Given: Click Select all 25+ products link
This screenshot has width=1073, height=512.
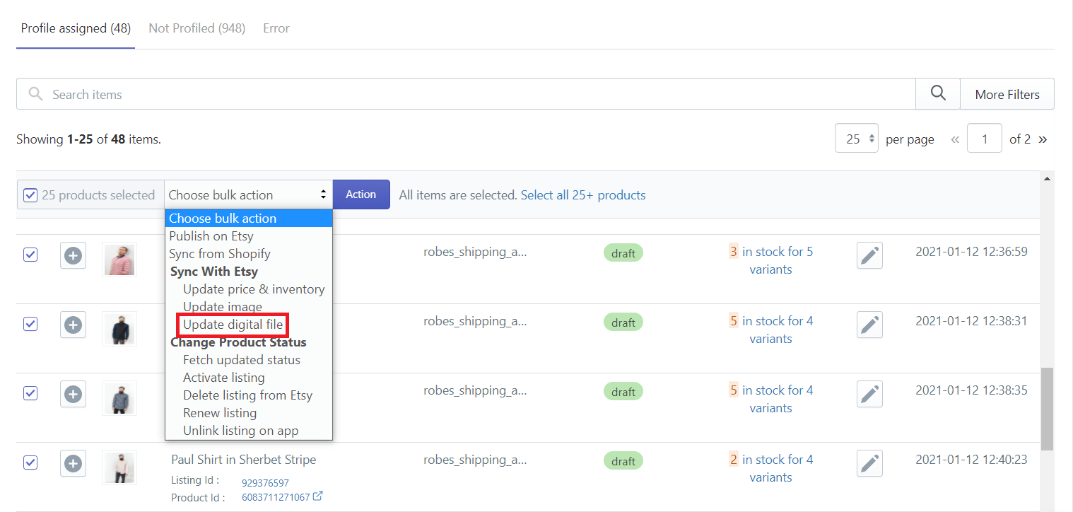Looking at the screenshot, I should pyautogui.click(x=582, y=195).
